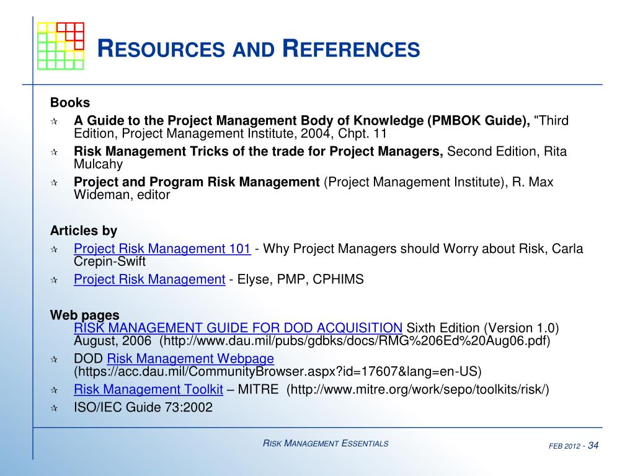Click the Risk Management Essentials footer text

point(326,443)
